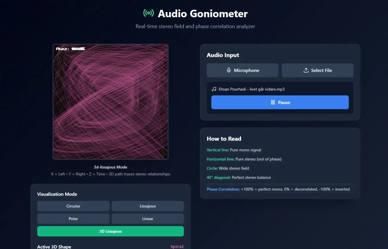
Task: Click the microphone icon on the Microphone button
Action: (229, 70)
